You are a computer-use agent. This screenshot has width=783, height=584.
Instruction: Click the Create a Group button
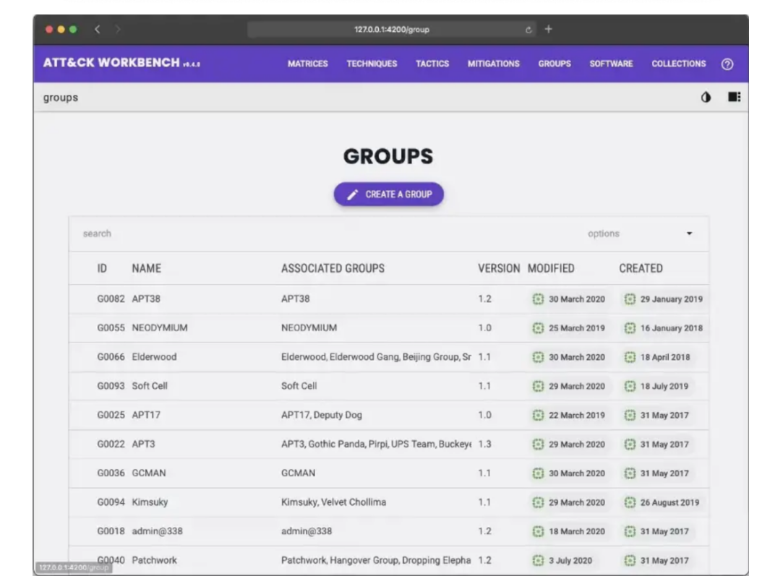coord(388,194)
